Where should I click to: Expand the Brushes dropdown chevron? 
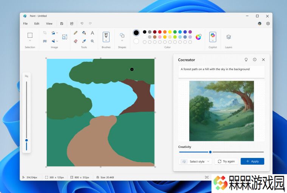click(106, 40)
